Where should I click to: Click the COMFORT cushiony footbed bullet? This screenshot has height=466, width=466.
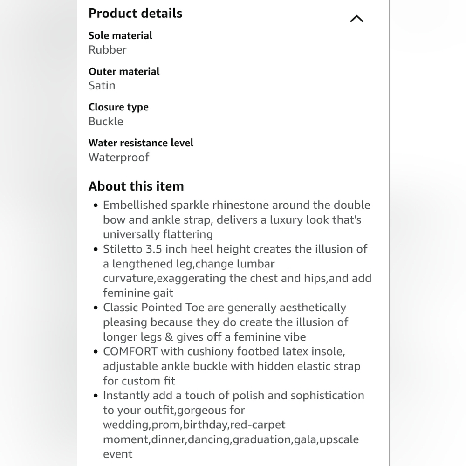click(x=232, y=366)
